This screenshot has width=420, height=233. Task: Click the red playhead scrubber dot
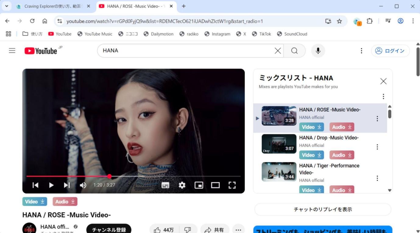[109, 176]
